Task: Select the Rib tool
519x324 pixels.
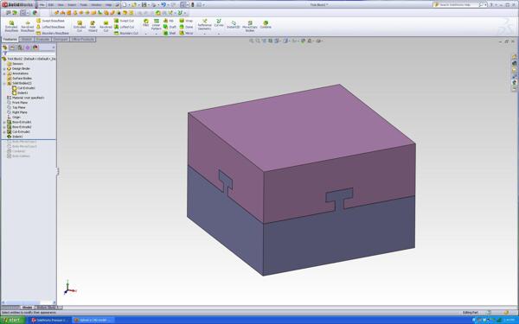Action: click(169, 21)
